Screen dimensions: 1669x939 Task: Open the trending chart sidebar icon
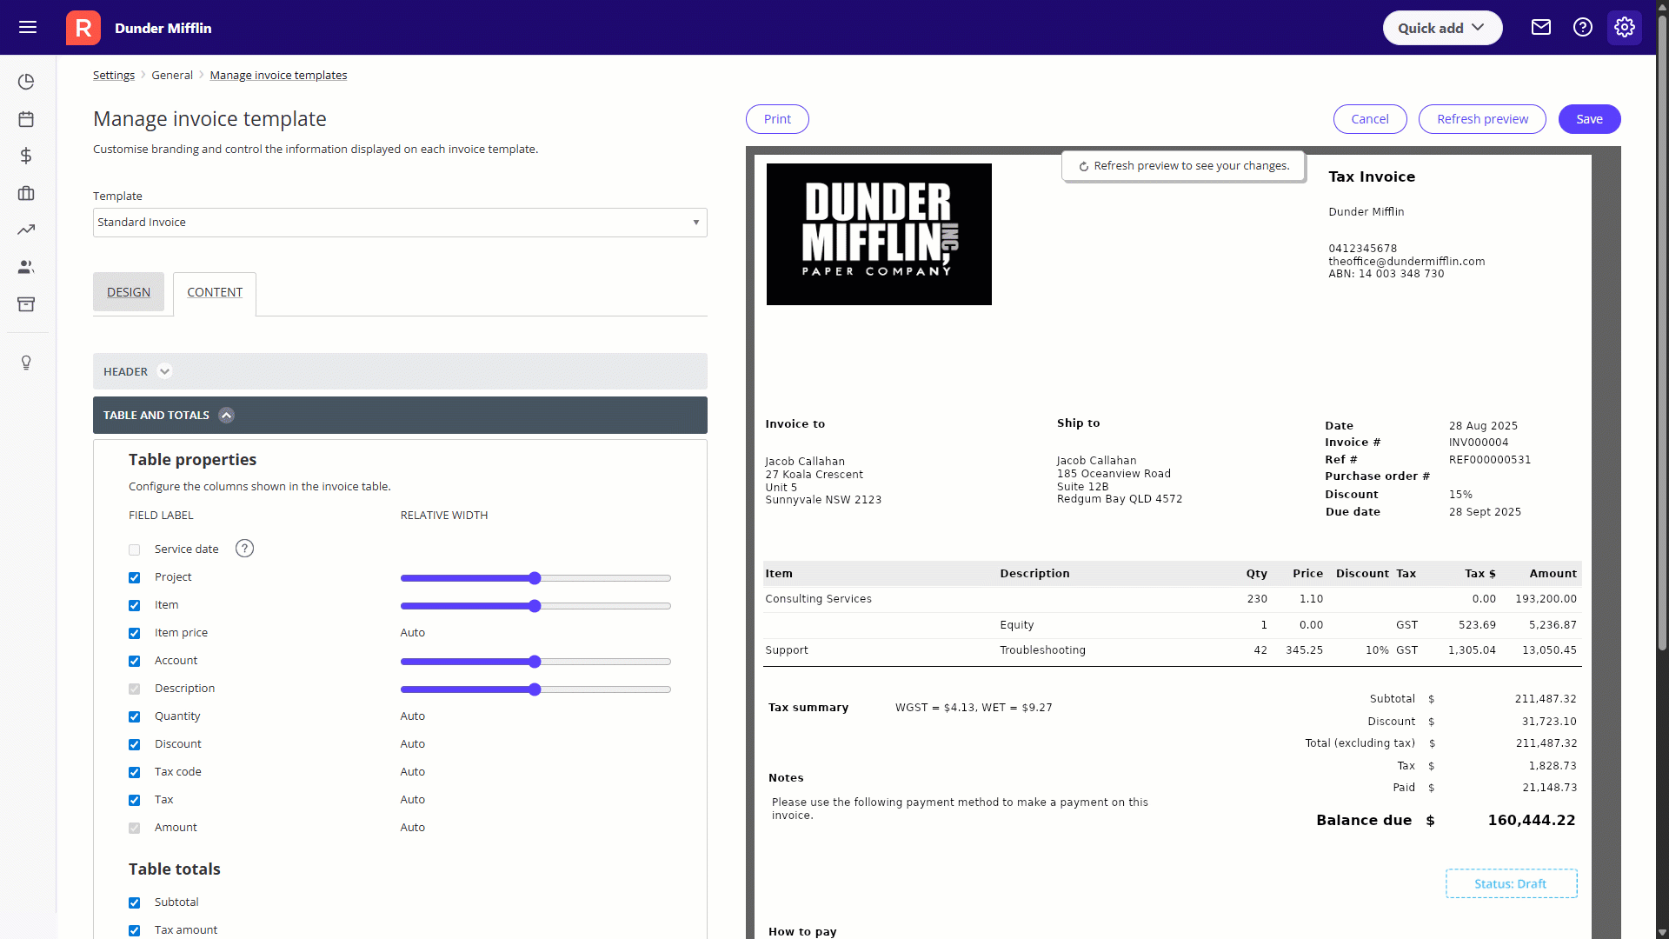point(26,230)
